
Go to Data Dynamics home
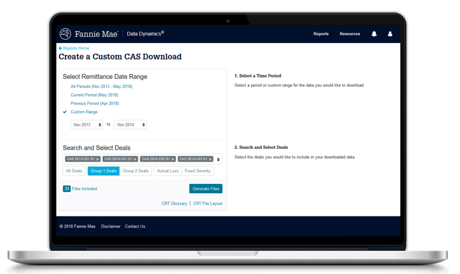point(146,34)
